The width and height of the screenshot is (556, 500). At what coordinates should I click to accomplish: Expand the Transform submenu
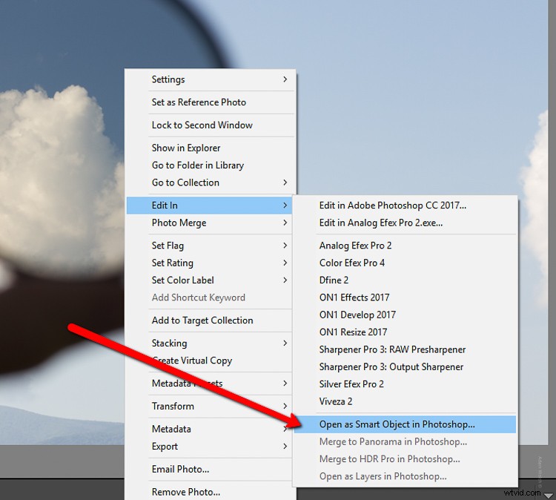209,406
